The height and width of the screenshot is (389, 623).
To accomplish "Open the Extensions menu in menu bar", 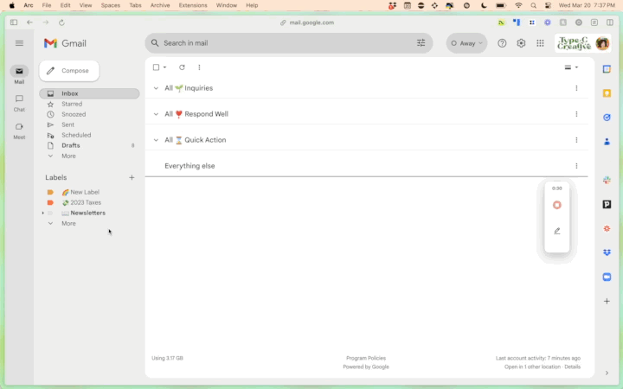I will pos(192,5).
